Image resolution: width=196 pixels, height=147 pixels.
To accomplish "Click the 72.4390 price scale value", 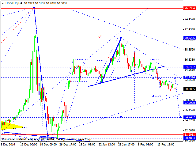I will tap(190, 29).
